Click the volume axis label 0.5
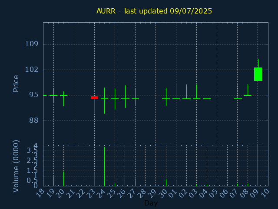278x209 pixels. [32, 181]
